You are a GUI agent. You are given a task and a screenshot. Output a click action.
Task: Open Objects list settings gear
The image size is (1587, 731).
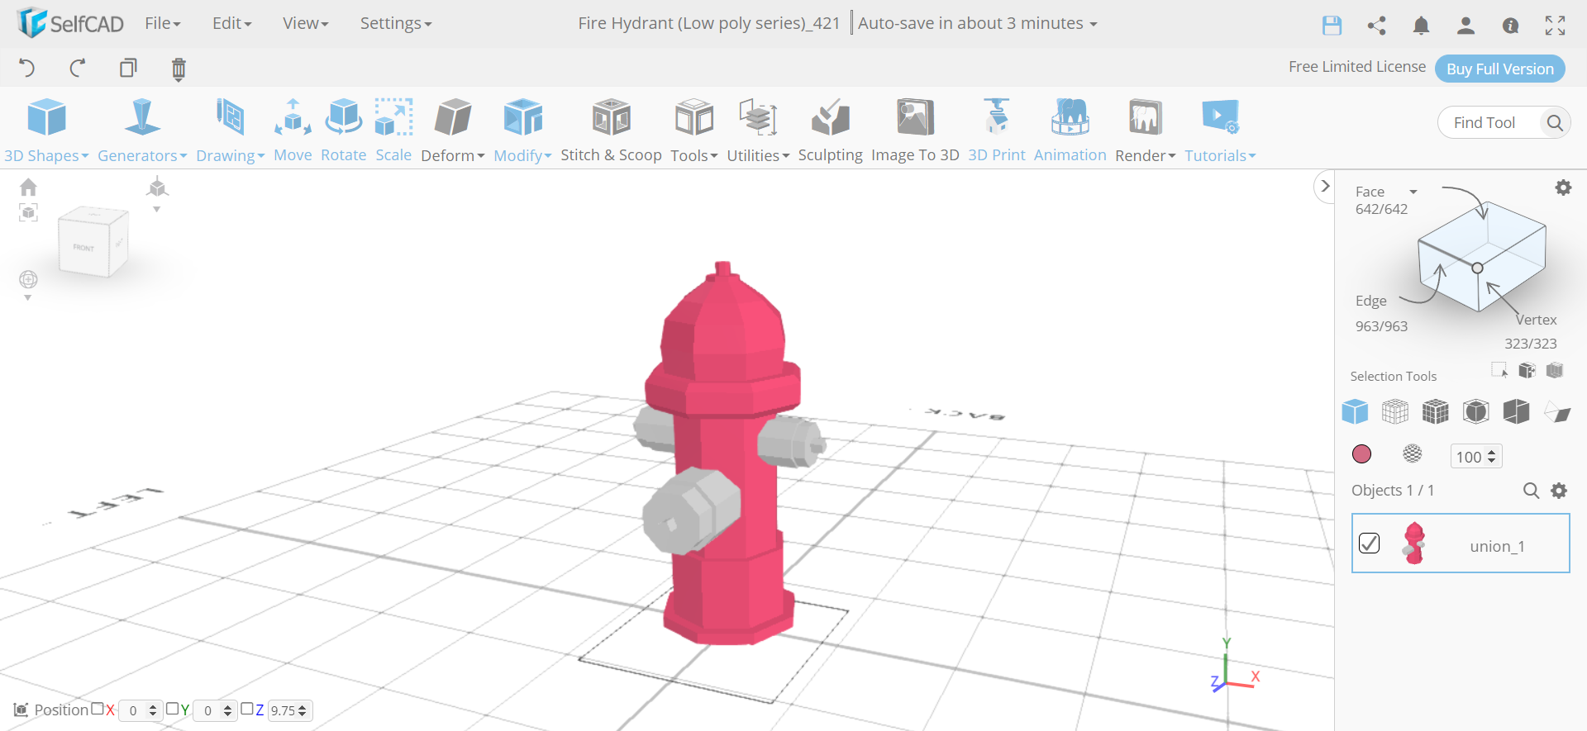pyautogui.click(x=1559, y=491)
